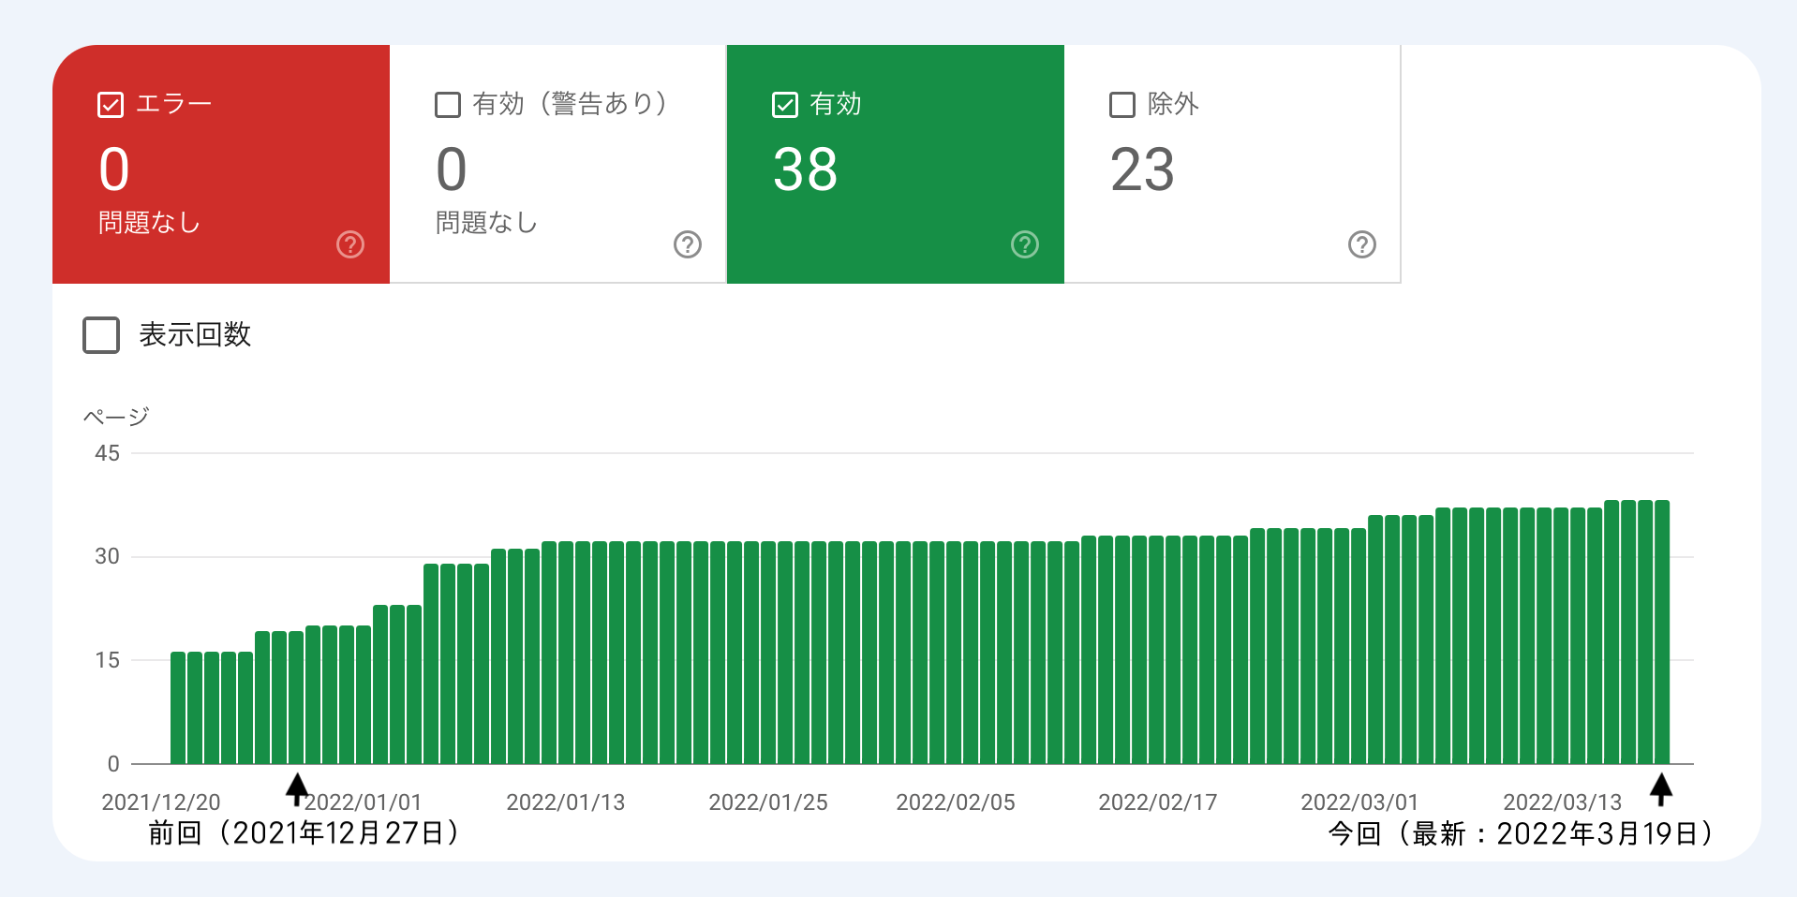1797x897 pixels.
Task: Click the number 23 in 除外 card
Action: coord(1142,170)
